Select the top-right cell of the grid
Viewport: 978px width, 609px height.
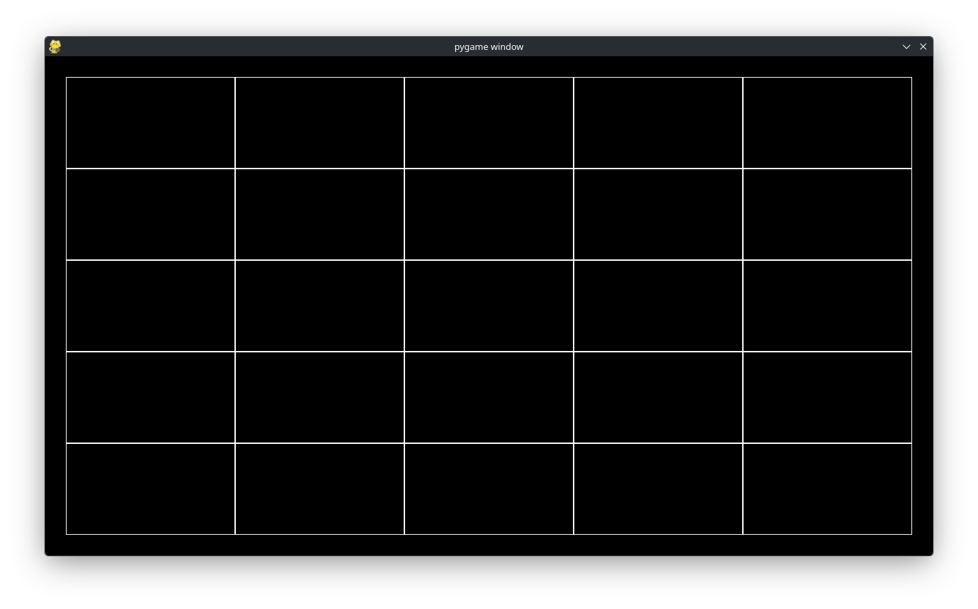pos(827,123)
